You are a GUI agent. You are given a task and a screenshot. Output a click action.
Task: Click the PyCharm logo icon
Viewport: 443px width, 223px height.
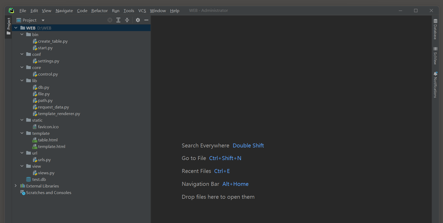click(x=11, y=11)
